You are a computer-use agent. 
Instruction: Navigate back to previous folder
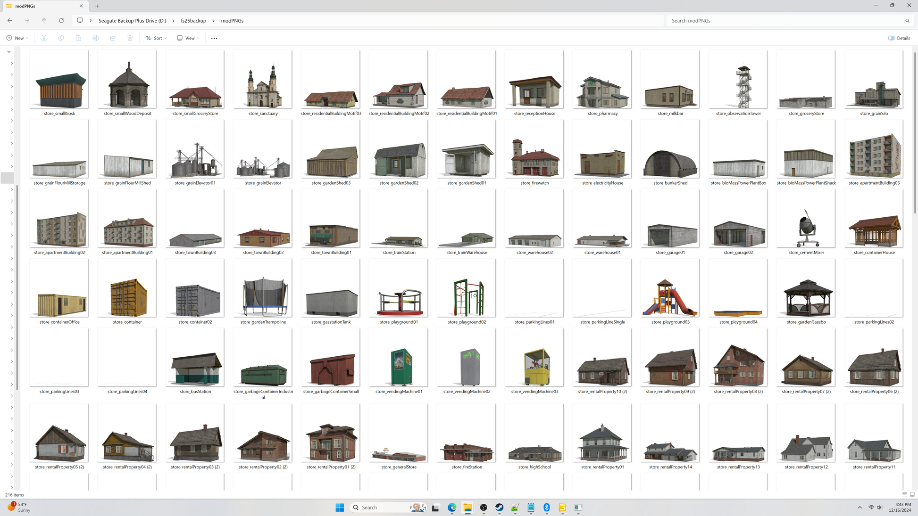(x=10, y=21)
